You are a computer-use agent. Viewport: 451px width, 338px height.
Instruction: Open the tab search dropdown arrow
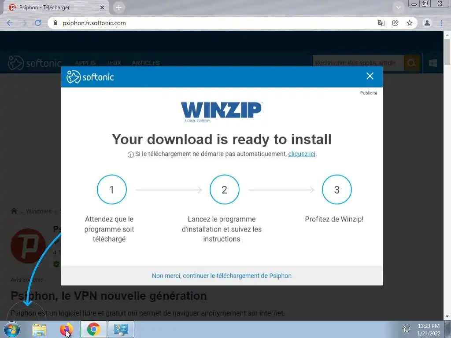click(x=398, y=7)
